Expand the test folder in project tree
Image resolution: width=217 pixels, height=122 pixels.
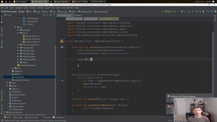(x=13, y=68)
